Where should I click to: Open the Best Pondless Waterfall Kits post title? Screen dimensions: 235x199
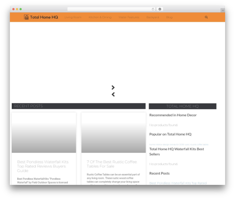click(43, 166)
